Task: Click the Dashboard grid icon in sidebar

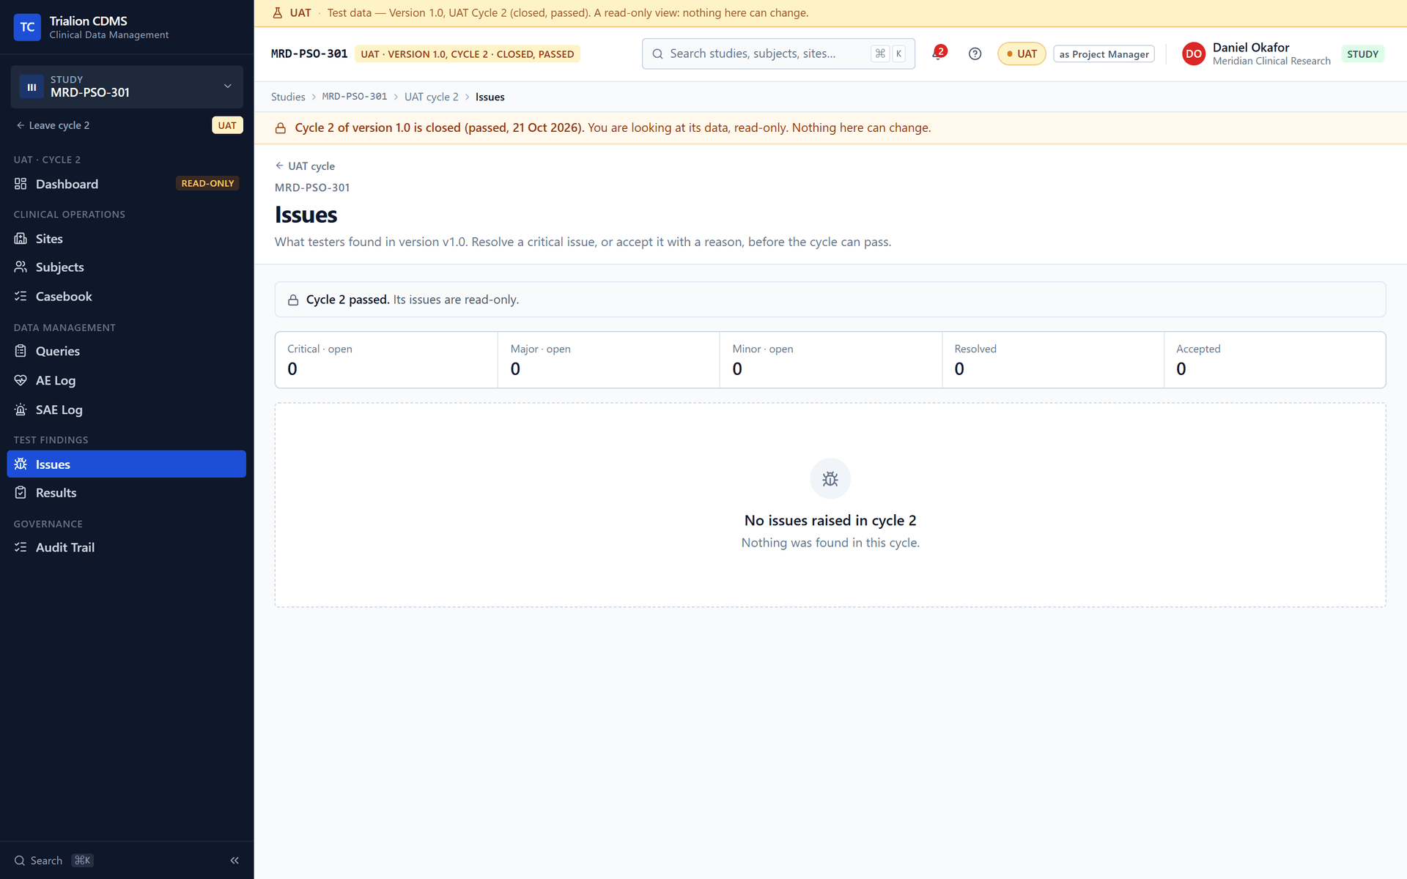Action: [21, 184]
